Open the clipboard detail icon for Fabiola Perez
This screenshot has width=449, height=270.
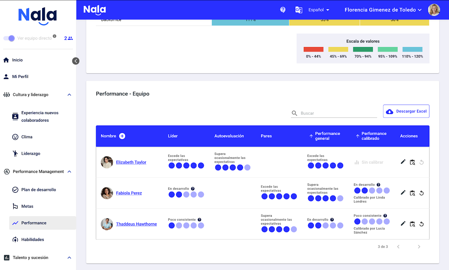(413, 193)
